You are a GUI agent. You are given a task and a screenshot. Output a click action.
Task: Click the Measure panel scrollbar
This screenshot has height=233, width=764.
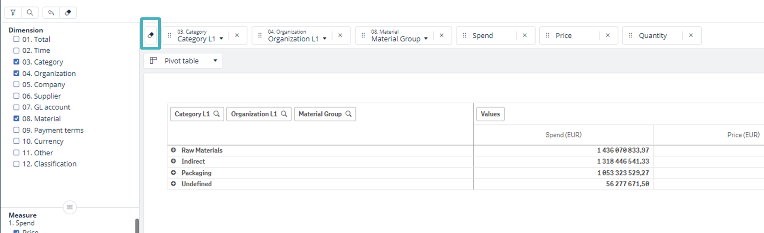137,226
